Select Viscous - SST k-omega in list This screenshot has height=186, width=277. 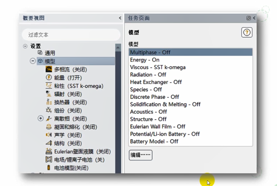pyautogui.click(x=158, y=67)
